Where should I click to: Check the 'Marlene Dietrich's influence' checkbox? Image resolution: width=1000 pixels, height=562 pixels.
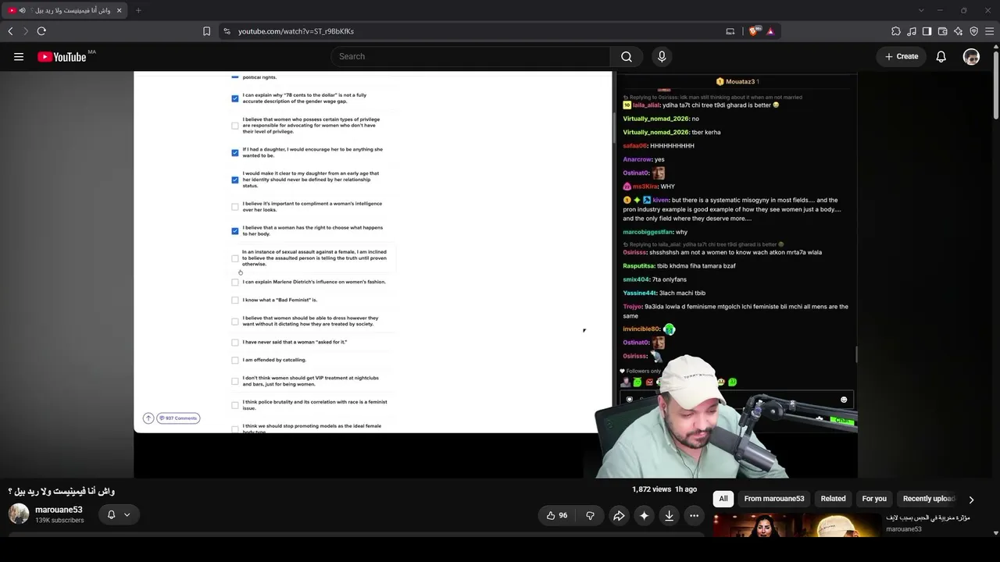[235, 283]
